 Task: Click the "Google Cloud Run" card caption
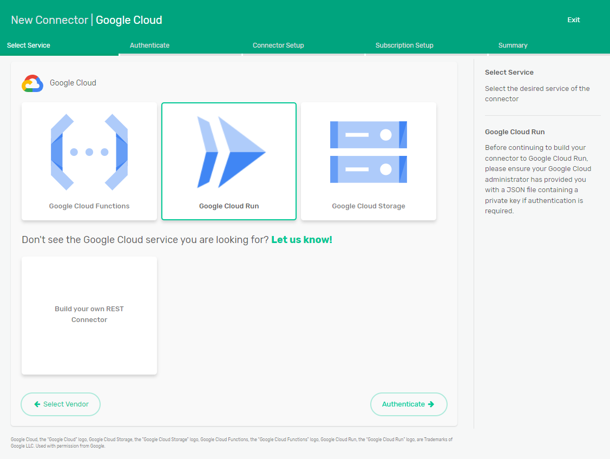(x=229, y=206)
